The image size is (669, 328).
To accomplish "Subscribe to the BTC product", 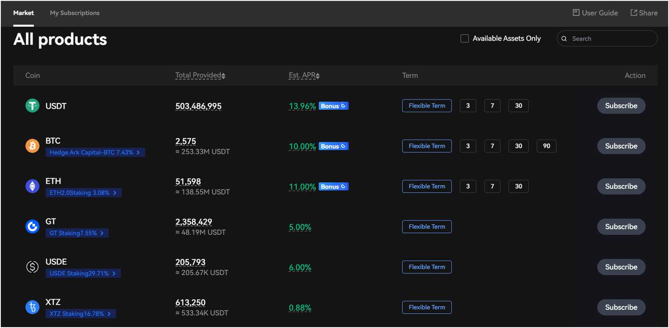I will [x=621, y=146].
